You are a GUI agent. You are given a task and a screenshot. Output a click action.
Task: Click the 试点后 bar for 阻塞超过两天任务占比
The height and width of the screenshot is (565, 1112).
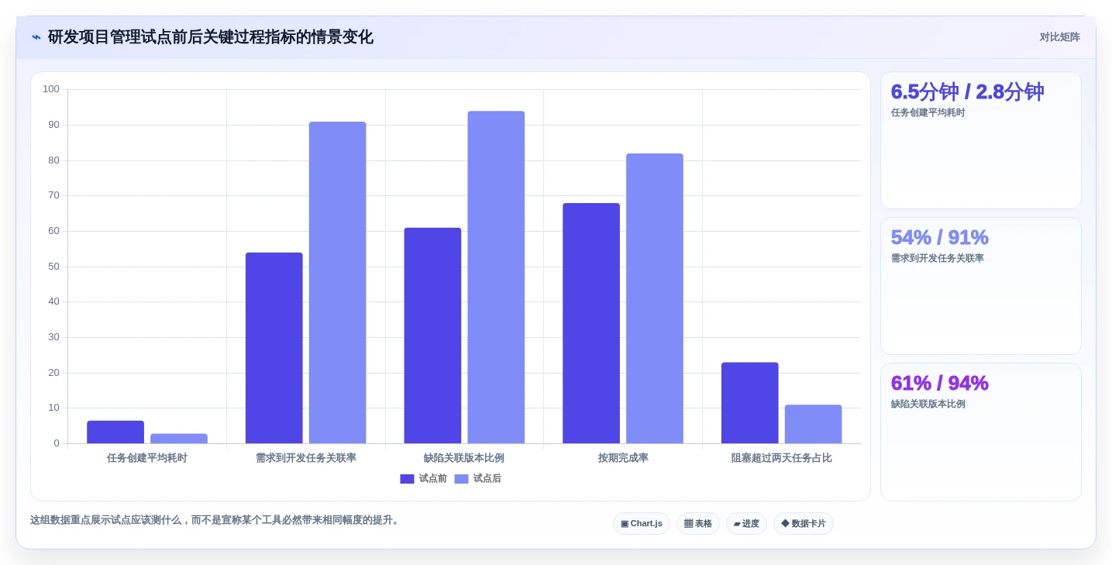814,424
